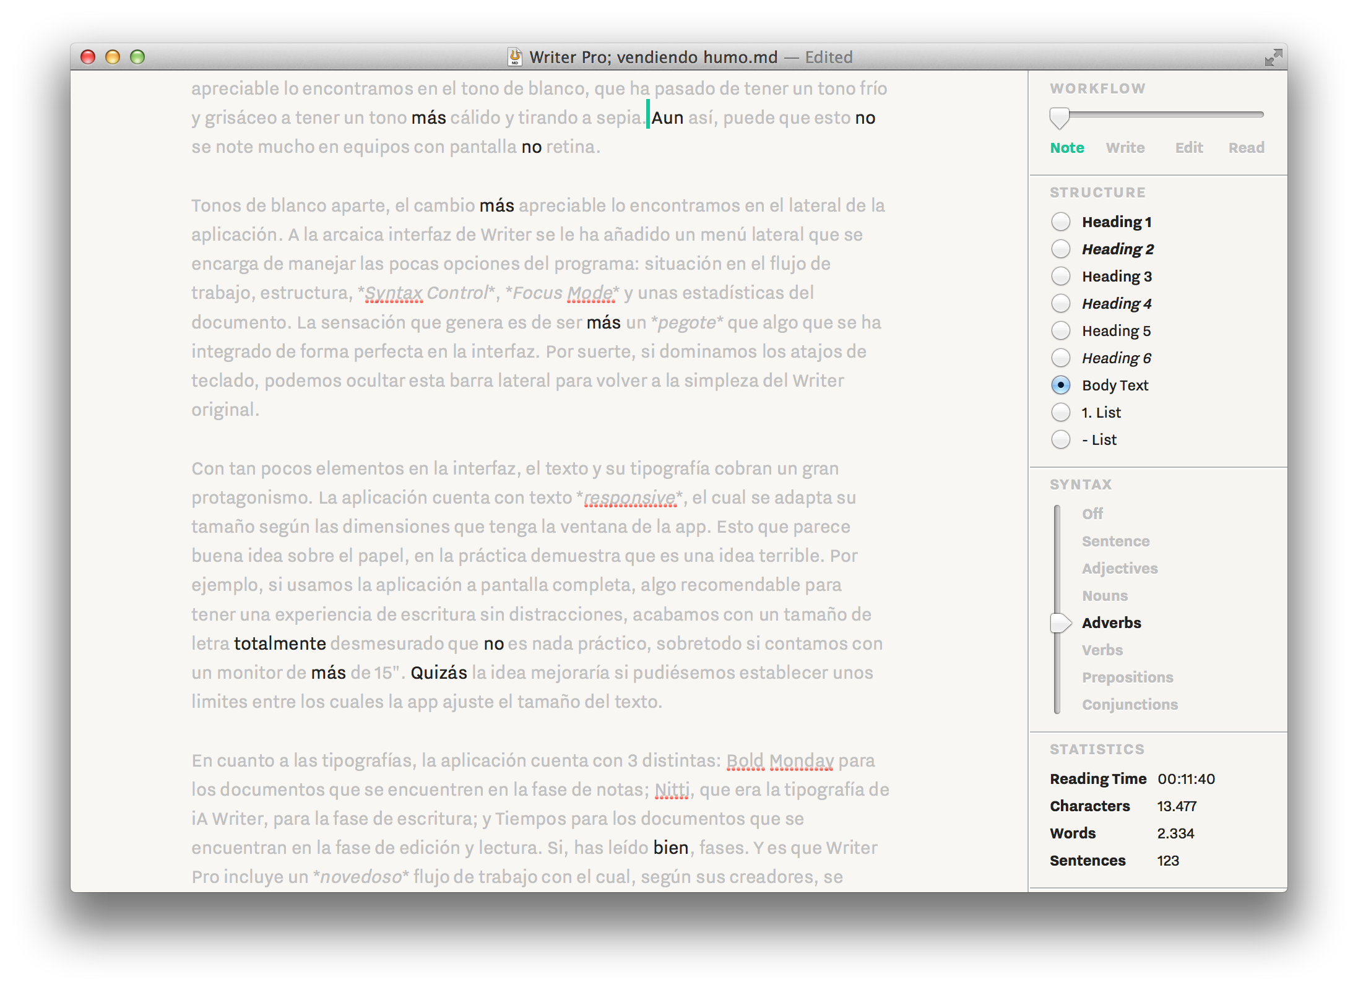Viewport: 1358px width, 990px height.
Task: Select the Heading 5 radio button
Action: click(1060, 330)
